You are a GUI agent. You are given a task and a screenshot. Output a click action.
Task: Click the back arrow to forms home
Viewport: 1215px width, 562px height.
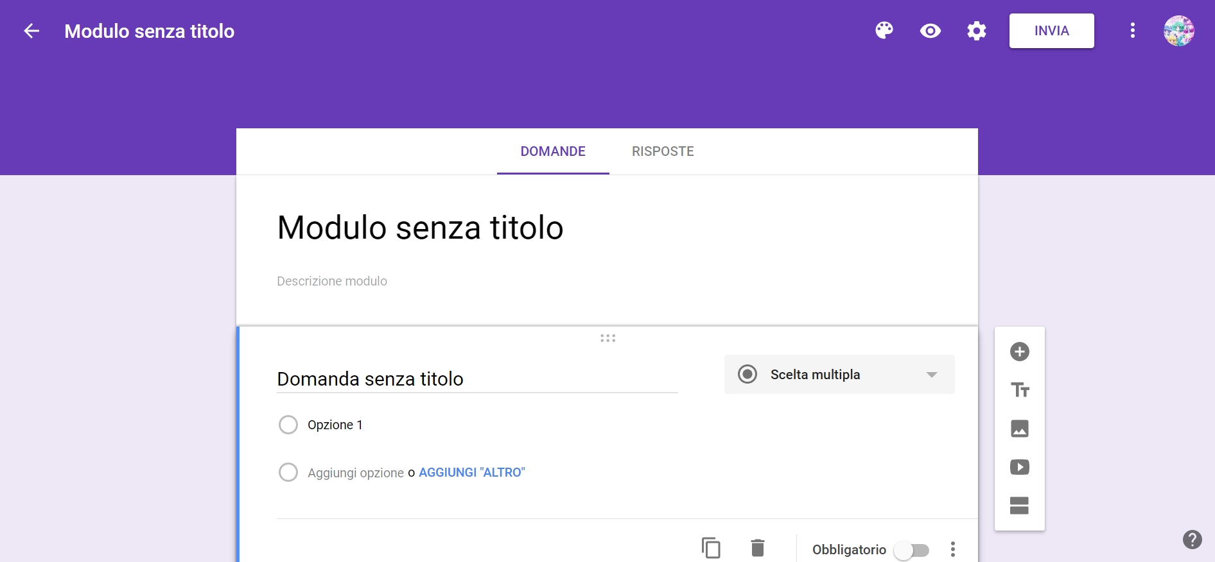(31, 31)
